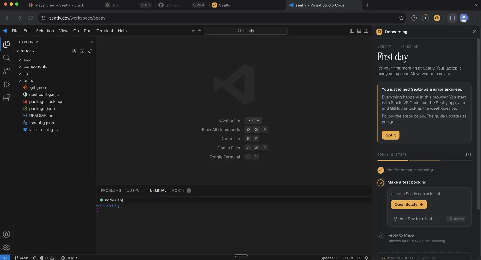The width and height of the screenshot is (481, 260).
Task: Open the browser profile avatar
Action: click(464, 18)
